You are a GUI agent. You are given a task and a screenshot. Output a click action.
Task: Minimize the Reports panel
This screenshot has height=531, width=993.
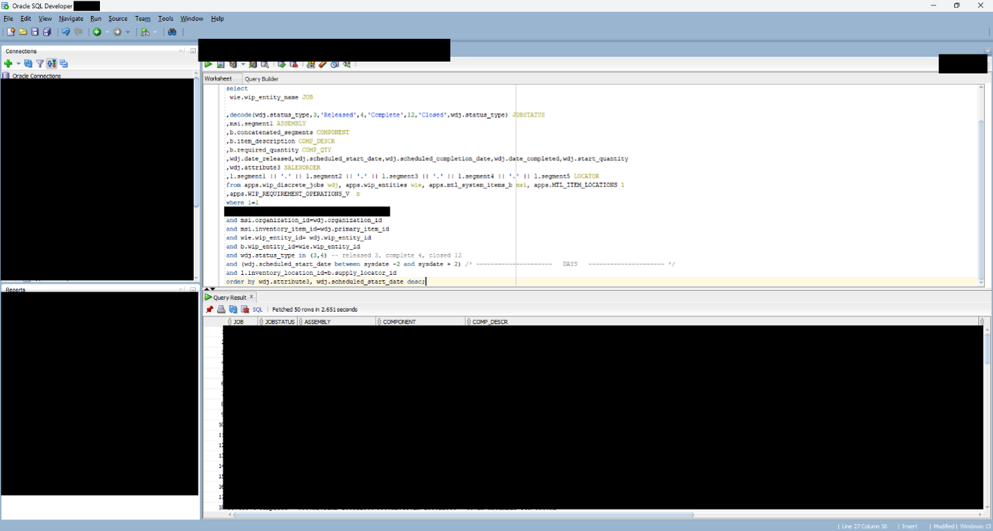point(192,289)
